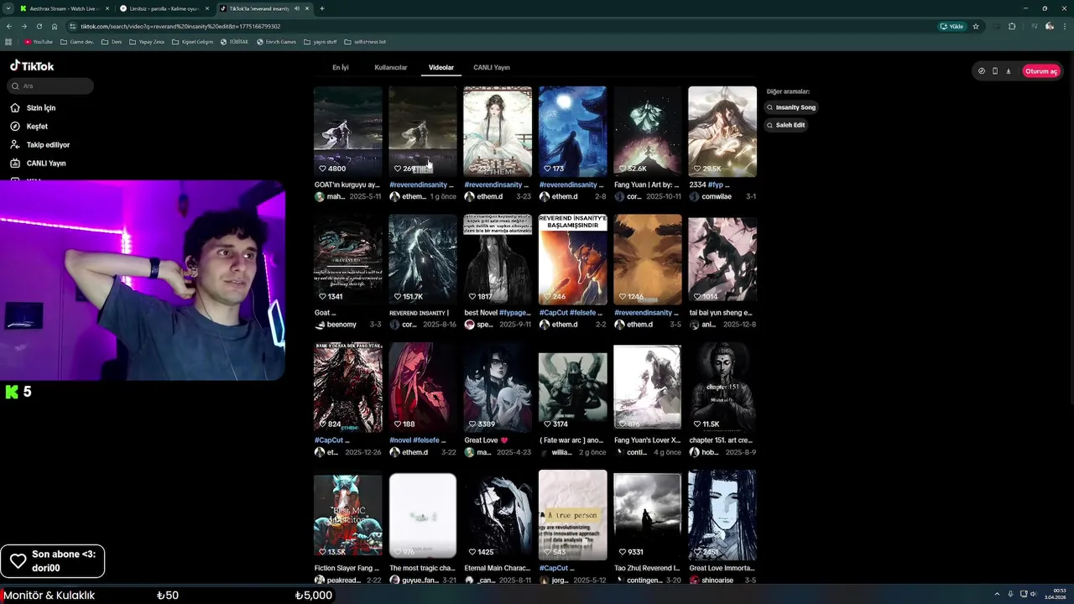Open the Yapay Zeka bookmarks folder
This screenshot has width=1074, height=604.
click(x=148, y=41)
